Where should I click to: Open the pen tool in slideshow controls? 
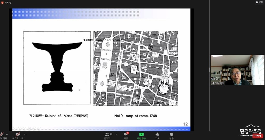pyautogui.click(x=25, y=129)
